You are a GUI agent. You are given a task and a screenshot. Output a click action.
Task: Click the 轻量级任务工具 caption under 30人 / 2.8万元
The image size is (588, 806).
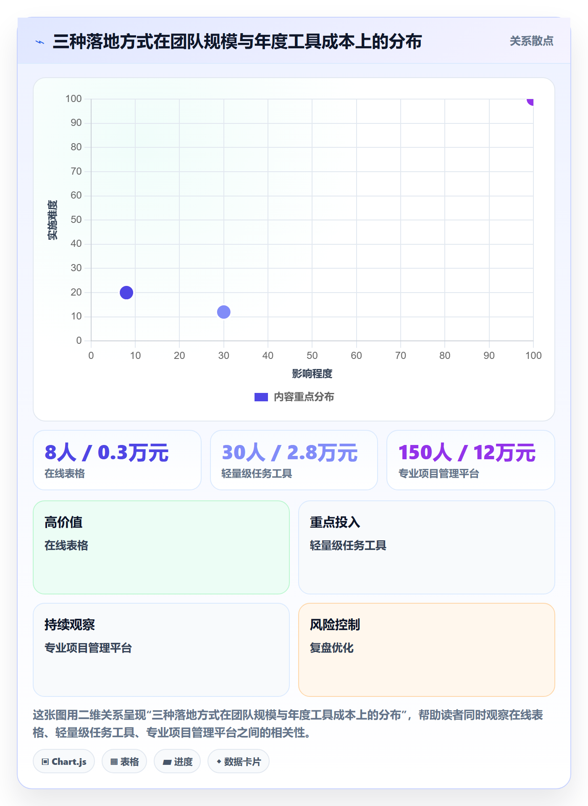(257, 474)
